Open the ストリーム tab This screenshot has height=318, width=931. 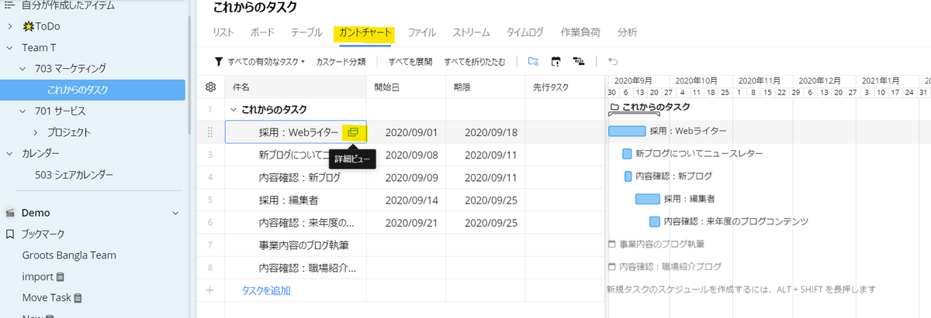click(x=470, y=32)
